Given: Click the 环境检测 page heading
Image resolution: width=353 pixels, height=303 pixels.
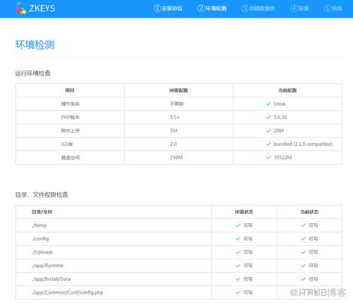Looking at the screenshot, I should (35, 44).
